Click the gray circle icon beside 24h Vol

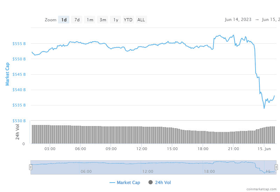click(x=151, y=183)
